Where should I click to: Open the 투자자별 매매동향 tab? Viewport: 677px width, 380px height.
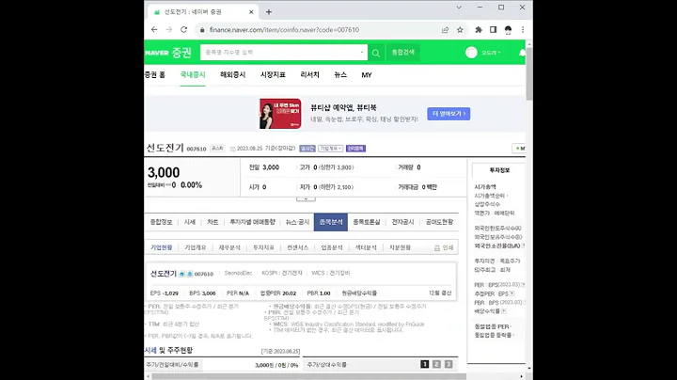click(x=252, y=222)
